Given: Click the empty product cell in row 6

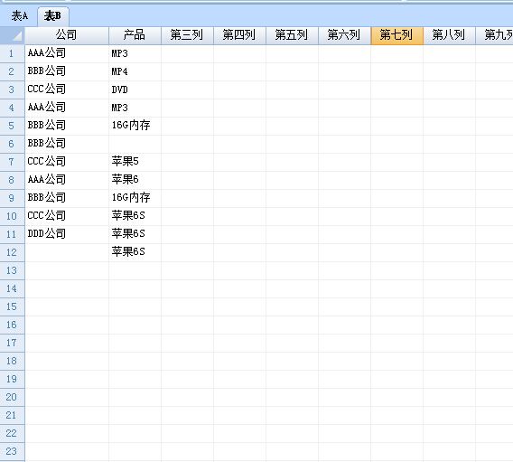Looking at the screenshot, I should (135, 144).
